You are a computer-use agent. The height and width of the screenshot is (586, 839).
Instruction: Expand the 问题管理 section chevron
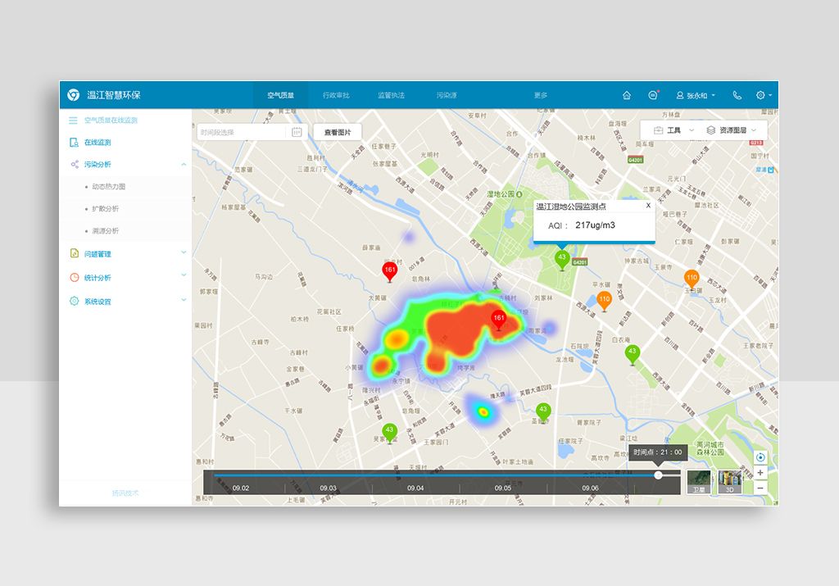[184, 252]
